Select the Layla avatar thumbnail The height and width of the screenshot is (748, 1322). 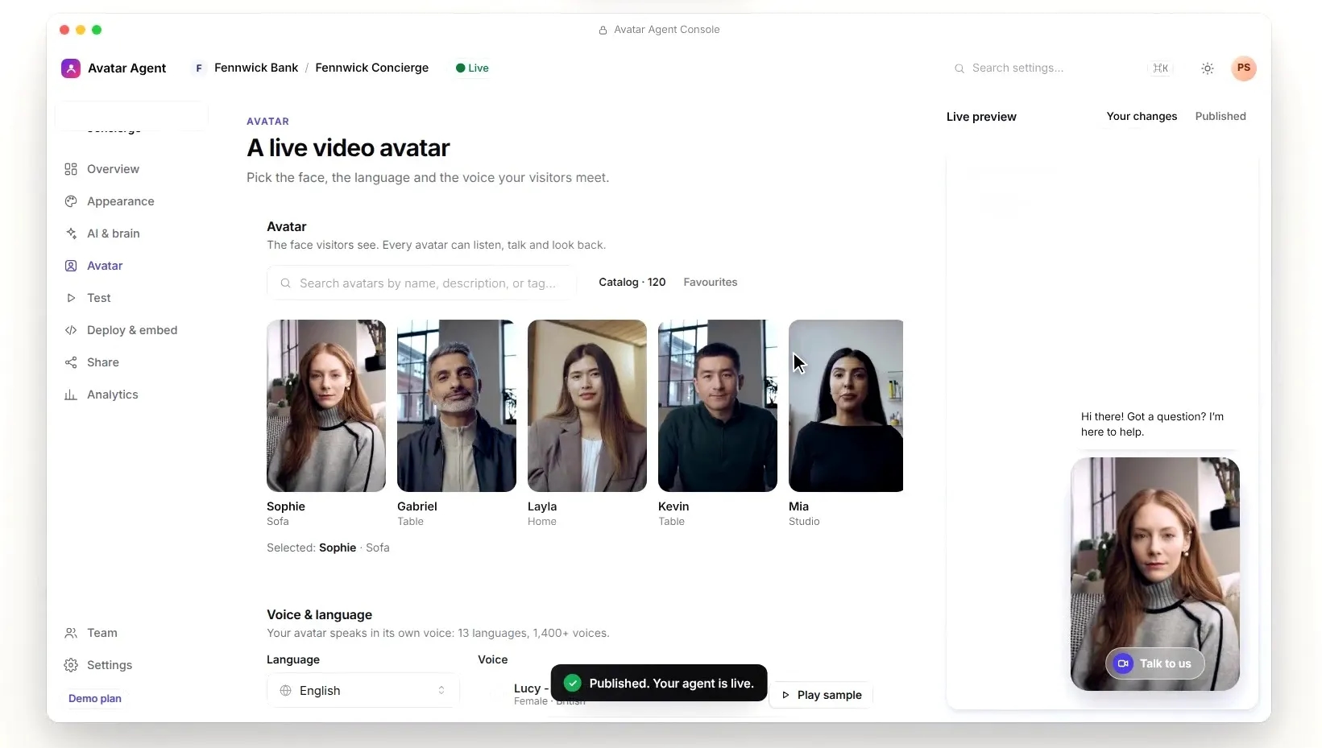coord(587,406)
